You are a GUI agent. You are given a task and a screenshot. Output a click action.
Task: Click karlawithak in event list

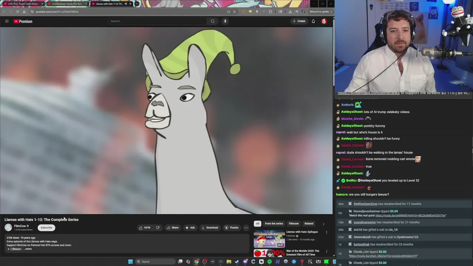coord(361,245)
